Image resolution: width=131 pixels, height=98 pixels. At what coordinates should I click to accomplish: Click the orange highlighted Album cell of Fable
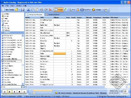pos(60,54)
